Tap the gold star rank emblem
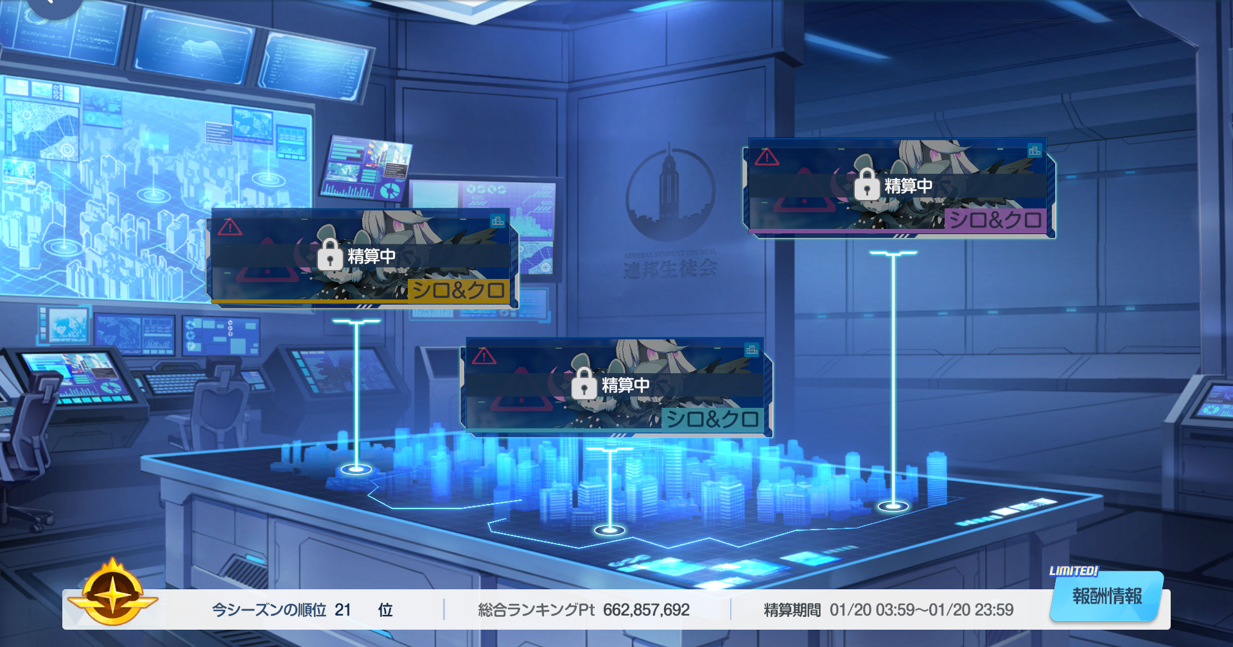The image size is (1233, 647). (x=113, y=594)
